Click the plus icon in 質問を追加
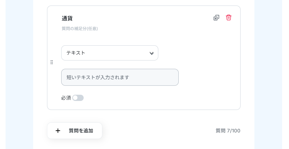 tap(58, 131)
